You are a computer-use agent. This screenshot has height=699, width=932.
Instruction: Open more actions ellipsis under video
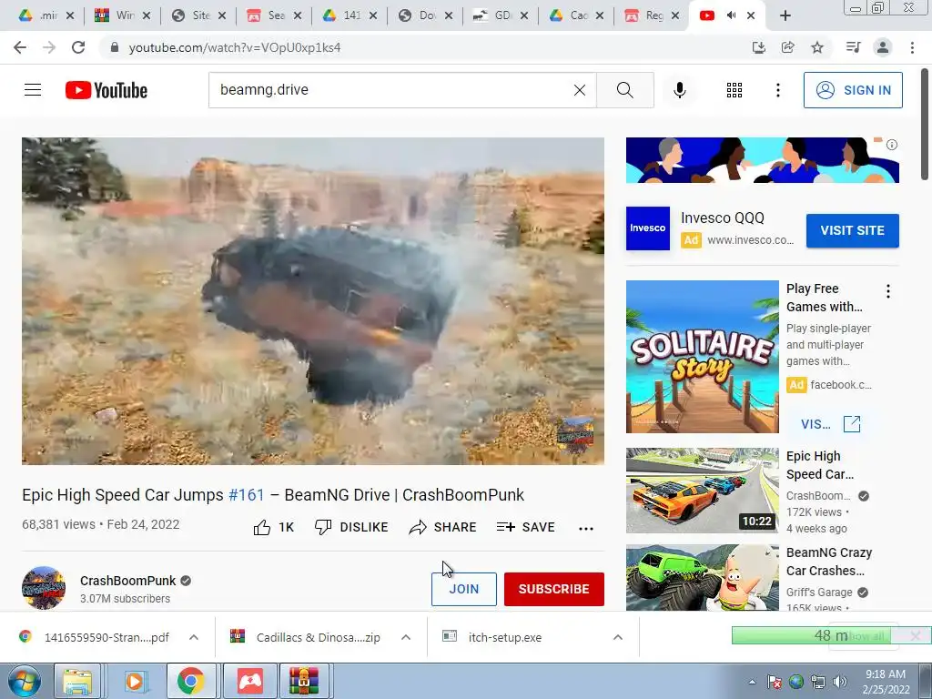point(586,528)
